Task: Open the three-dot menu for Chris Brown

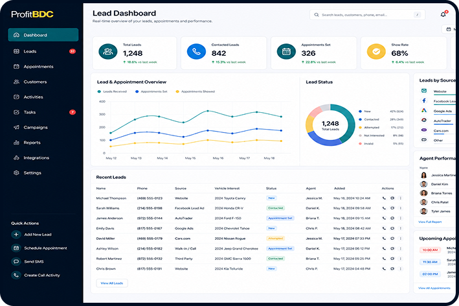Action: tap(401, 268)
